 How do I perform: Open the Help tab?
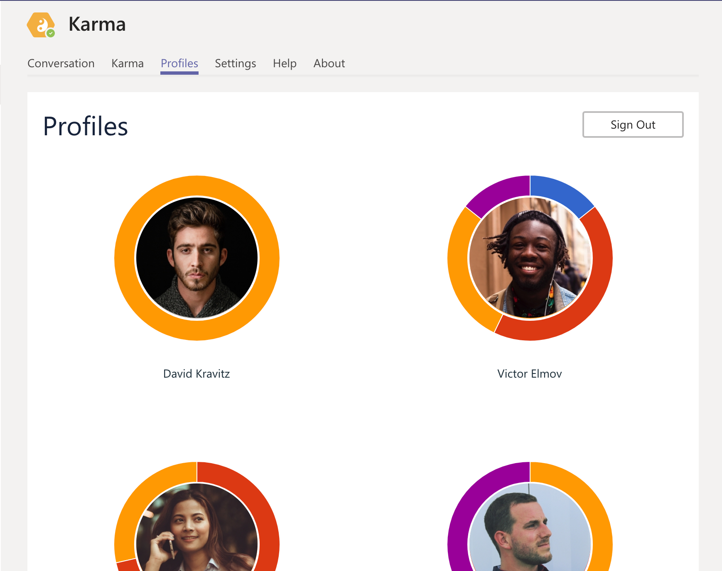pyautogui.click(x=284, y=63)
